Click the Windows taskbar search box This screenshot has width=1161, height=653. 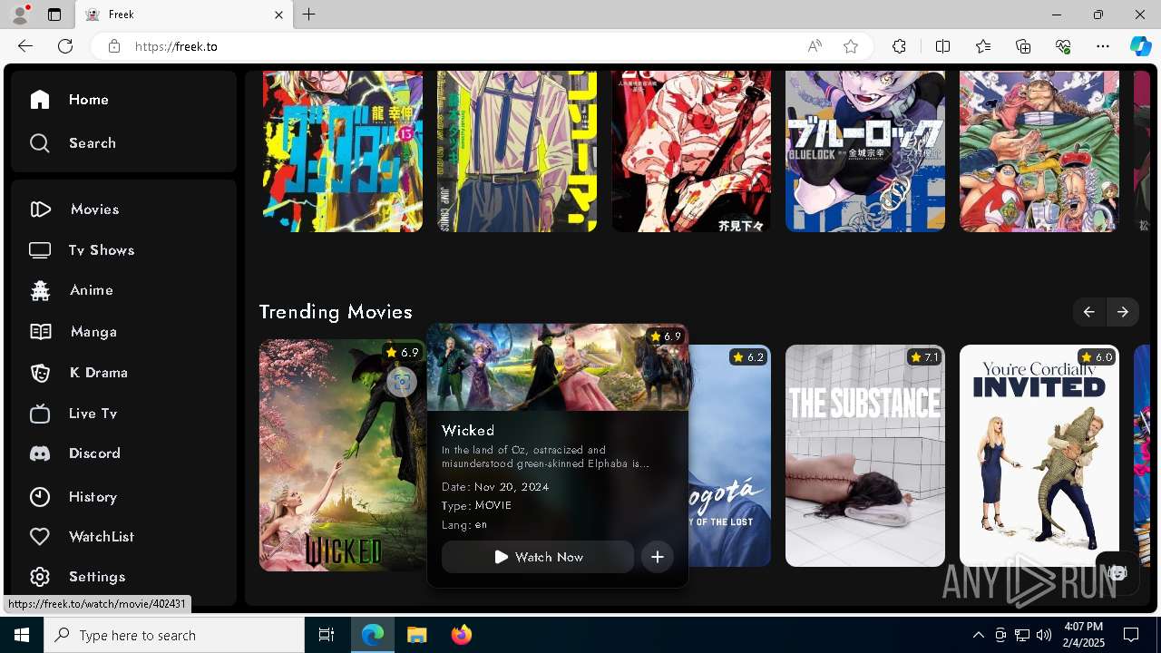tap(174, 635)
